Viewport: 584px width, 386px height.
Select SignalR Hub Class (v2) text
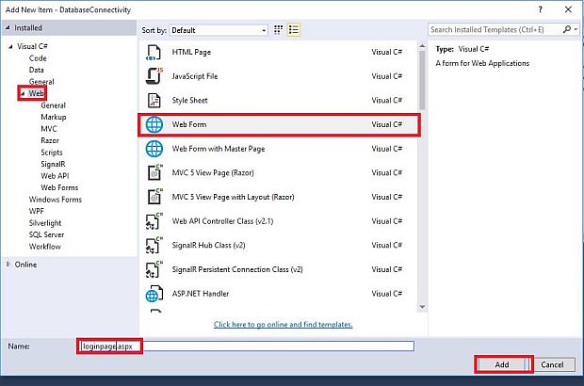pos(208,246)
